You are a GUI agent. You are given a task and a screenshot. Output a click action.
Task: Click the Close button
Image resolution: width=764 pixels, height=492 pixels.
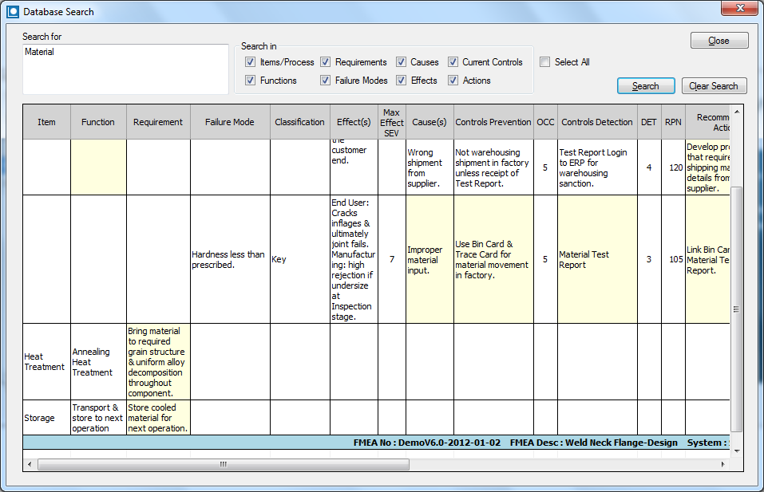tap(718, 41)
